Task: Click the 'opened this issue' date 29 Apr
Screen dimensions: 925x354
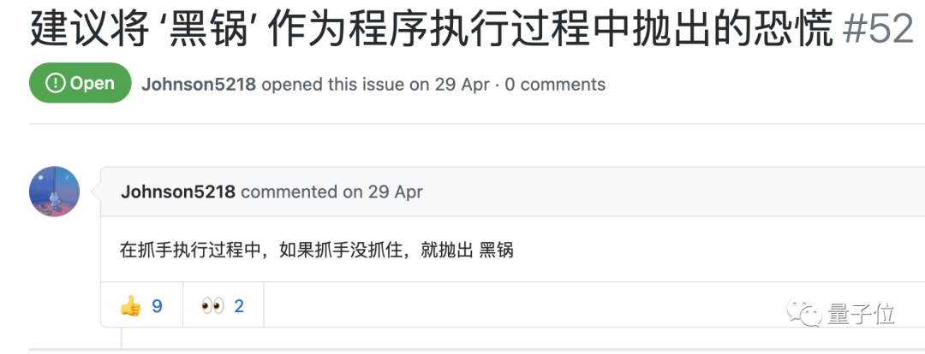Action: click(461, 85)
